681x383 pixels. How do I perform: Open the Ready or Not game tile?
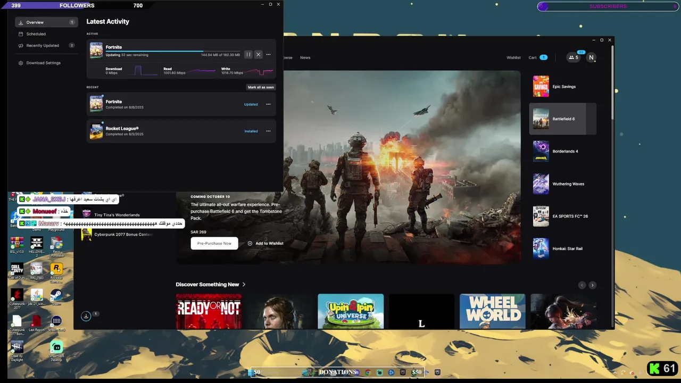click(x=209, y=311)
